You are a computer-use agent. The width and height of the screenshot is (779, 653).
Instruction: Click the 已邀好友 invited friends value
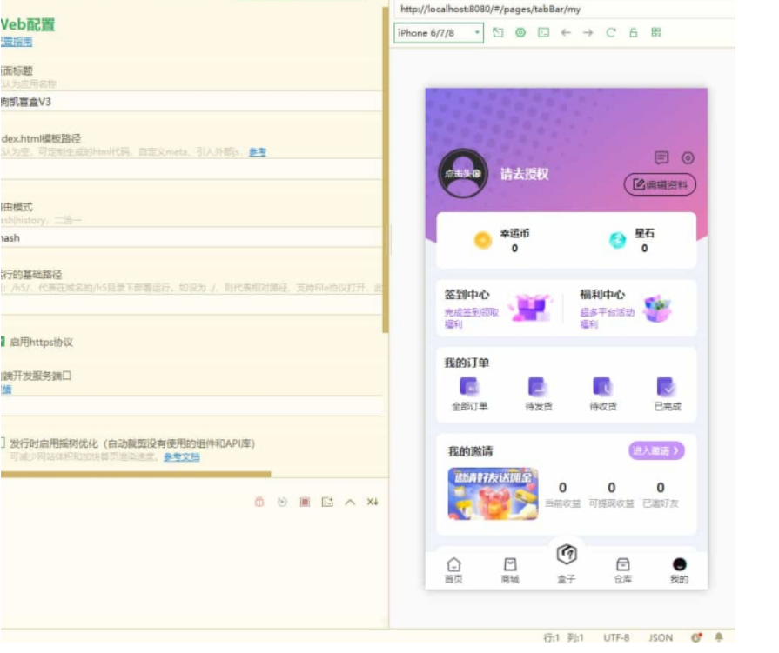tap(661, 488)
